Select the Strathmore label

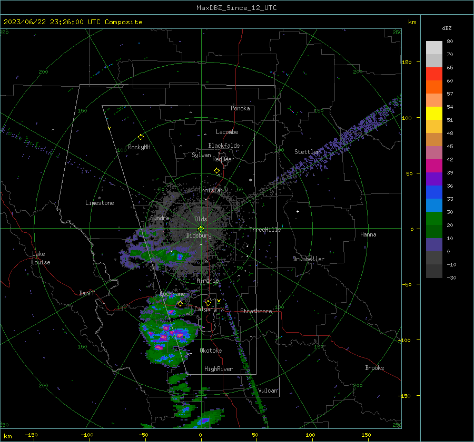[x=256, y=311]
